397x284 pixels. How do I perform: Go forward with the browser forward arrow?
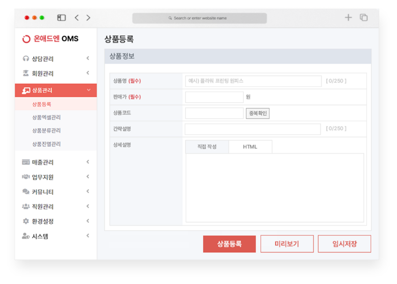88,18
